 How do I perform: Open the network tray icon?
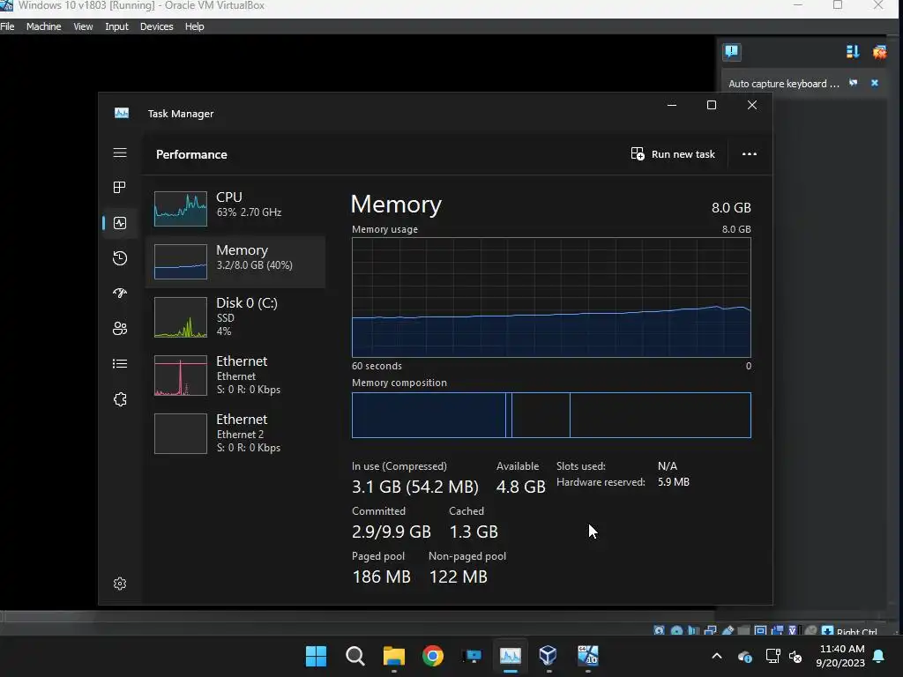772,656
